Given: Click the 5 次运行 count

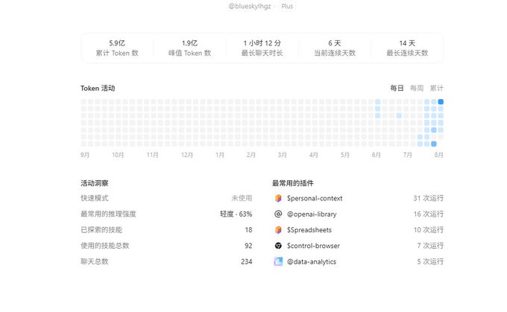Looking at the screenshot, I should point(430,261).
